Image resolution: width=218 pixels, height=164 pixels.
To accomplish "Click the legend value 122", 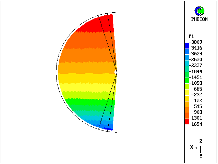I will click(x=198, y=100).
